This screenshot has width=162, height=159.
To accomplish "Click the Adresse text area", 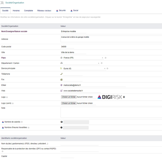I will [111, 39].
